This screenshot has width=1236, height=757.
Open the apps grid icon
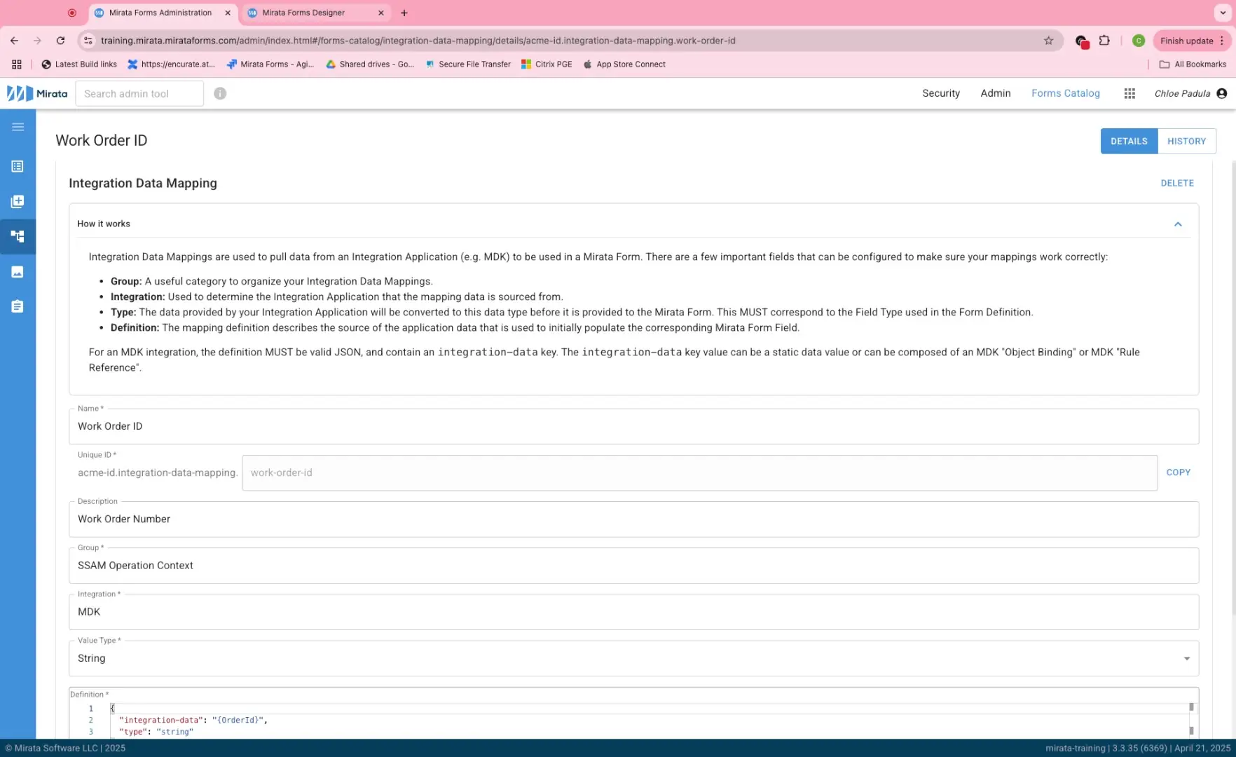(1129, 93)
